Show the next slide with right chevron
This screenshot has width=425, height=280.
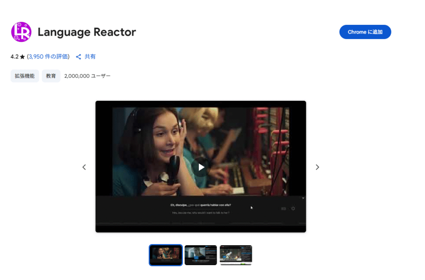[x=318, y=167]
